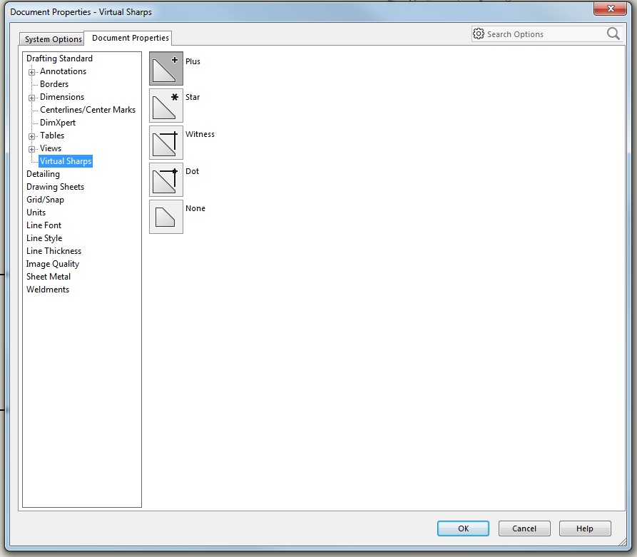Click the search magnifier icon
Viewport: 637px width, 557px height.
click(x=613, y=34)
